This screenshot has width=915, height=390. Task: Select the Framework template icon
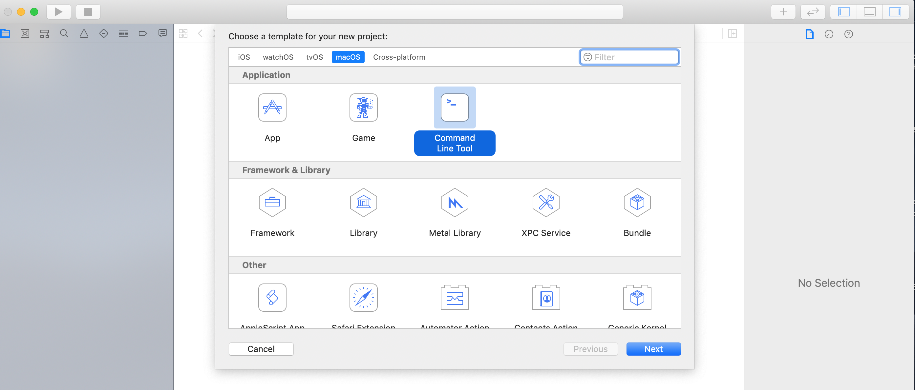coord(272,203)
